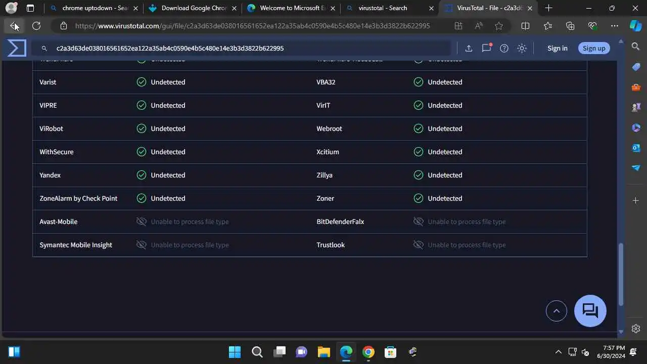This screenshot has height=364, width=647.
Task: Select the VirusTotal - File tab
Action: click(488, 8)
